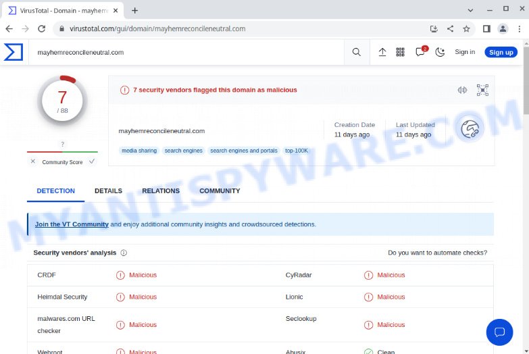Viewport: 529px width, 354px height.
Task: Click the Sign in link
Action: point(465,52)
